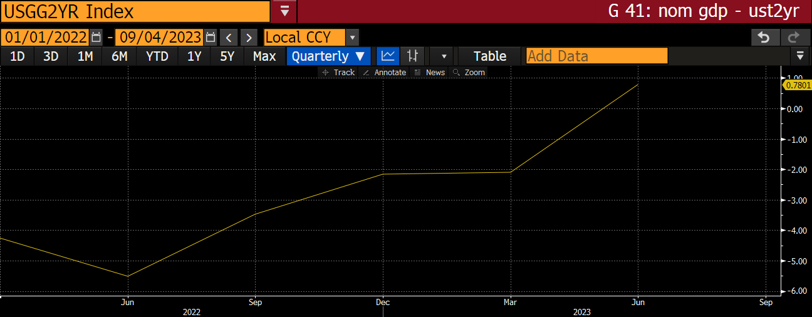Go to the previous date range
This screenshot has height=317, width=812.
[x=229, y=37]
